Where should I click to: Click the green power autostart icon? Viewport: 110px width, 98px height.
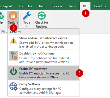coord(14,71)
